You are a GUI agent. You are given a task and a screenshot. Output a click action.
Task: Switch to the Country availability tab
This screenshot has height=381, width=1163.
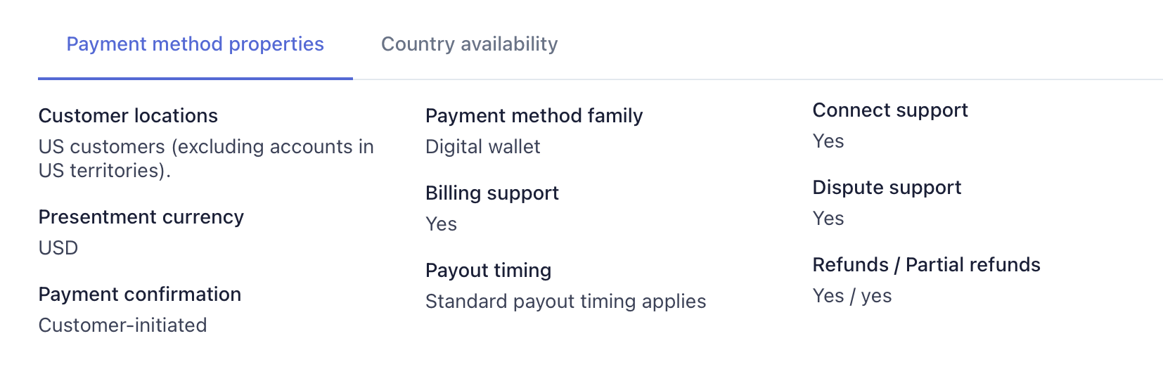pyautogui.click(x=469, y=44)
